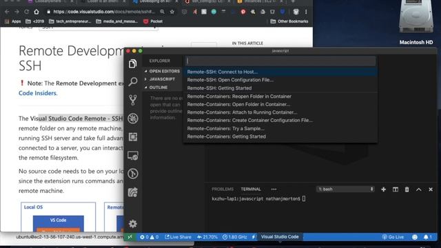Click the 1.80 GHz status item

(234, 237)
